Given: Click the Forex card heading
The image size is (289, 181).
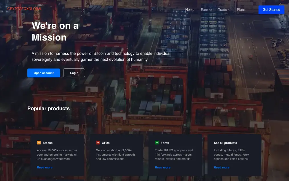Looking at the screenshot, I should (165, 143).
